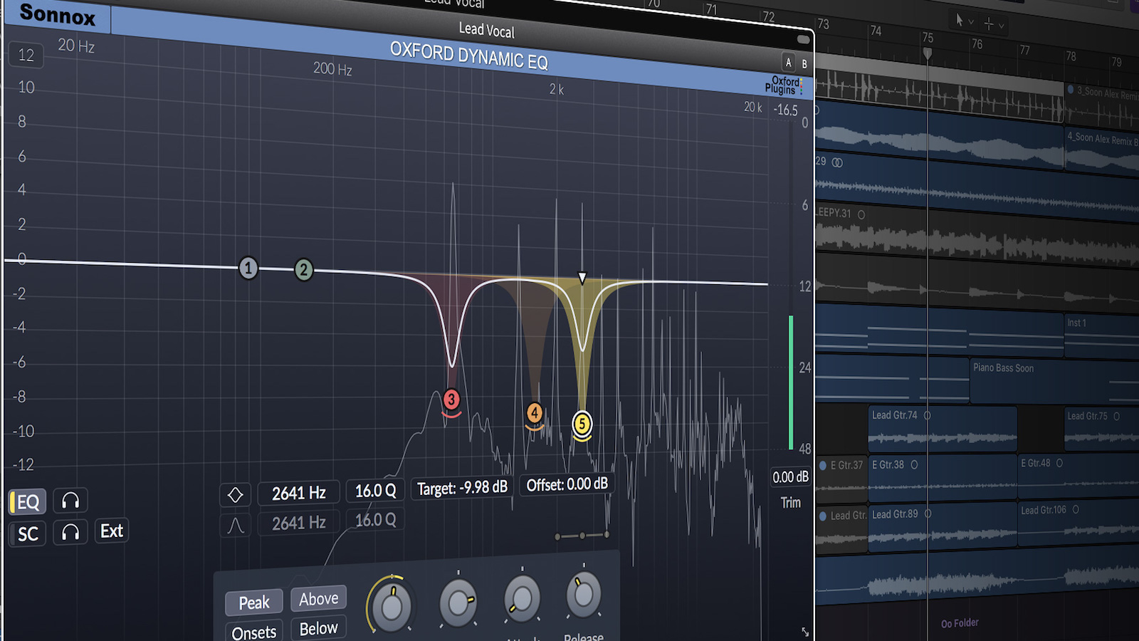The width and height of the screenshot is (1139, 641).
Task: Click the upper 2641 Hz frequency field
Action: pyautogui.click(x=298, y=493)
